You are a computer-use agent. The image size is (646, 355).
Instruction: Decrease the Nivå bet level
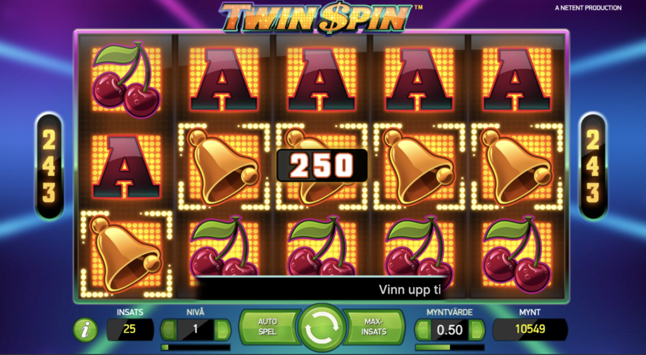pos(168,330)
